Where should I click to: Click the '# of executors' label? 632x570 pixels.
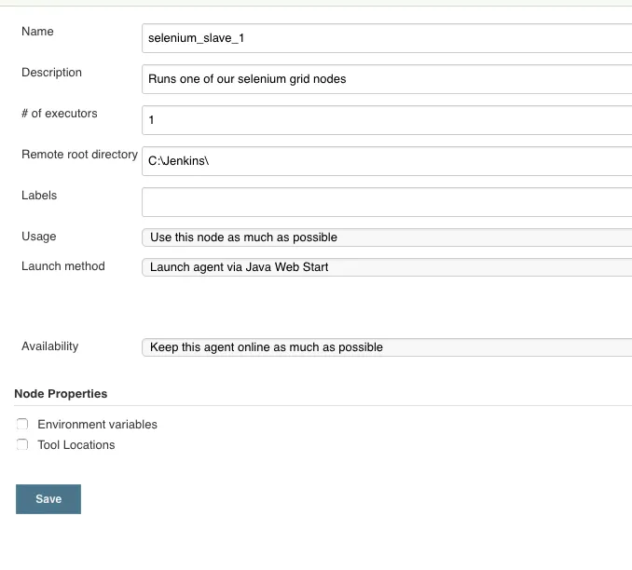60,114
